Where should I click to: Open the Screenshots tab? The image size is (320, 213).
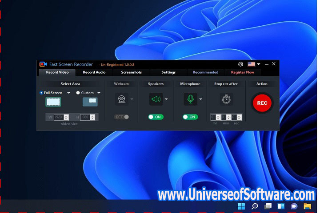131,72
